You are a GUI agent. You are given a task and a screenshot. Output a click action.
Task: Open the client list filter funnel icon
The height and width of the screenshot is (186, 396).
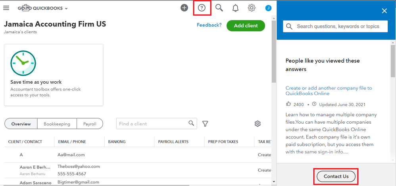click(x=205, y=124)
